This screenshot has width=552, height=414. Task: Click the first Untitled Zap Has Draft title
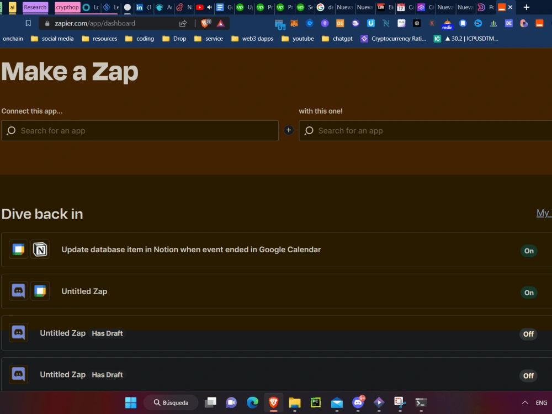click(63, 333)
